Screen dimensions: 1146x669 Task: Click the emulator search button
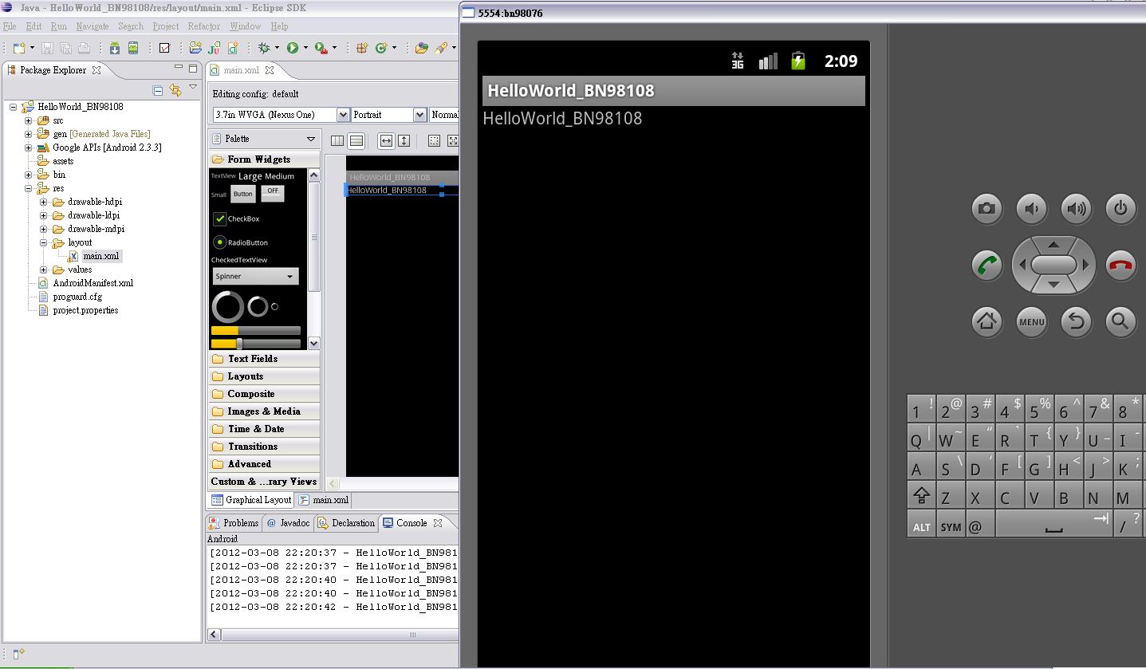click(x=1120, y=321)
